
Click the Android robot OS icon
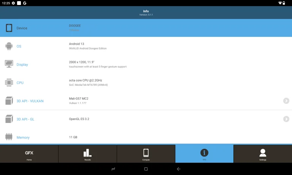tap(9, 46)
